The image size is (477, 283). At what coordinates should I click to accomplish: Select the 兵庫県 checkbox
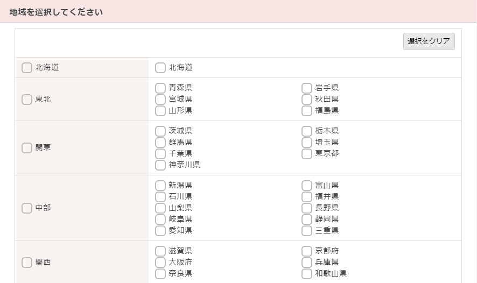[307, 263]
